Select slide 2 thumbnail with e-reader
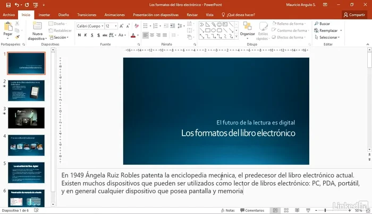Viewport: 372px width, 214px height. [x=27, y=91]
